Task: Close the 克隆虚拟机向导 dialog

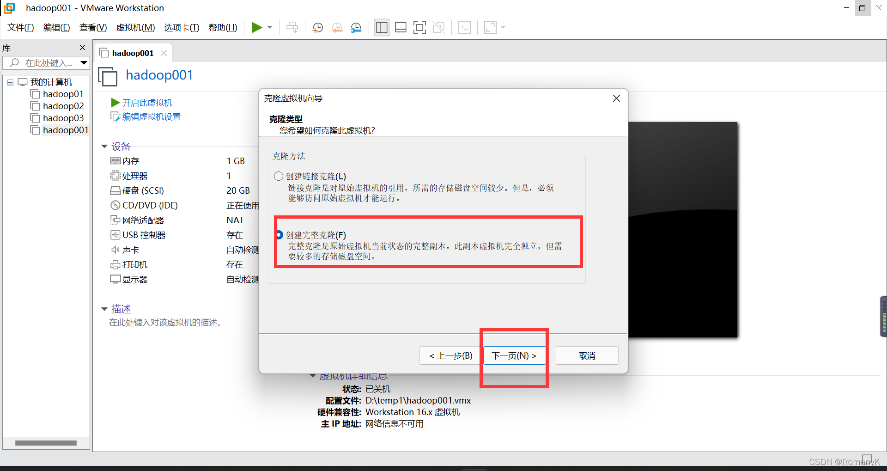Action: point(616,98)
